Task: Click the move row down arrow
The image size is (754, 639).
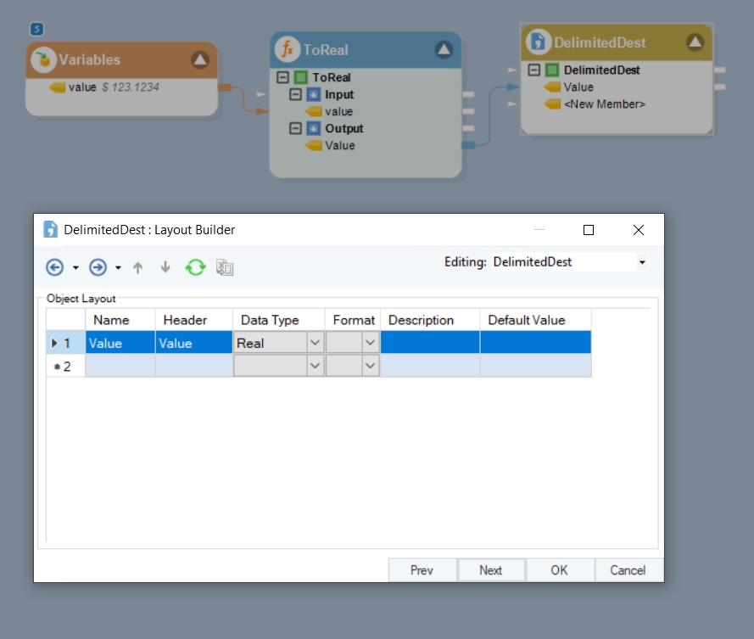Action: (x=165, y=267)
